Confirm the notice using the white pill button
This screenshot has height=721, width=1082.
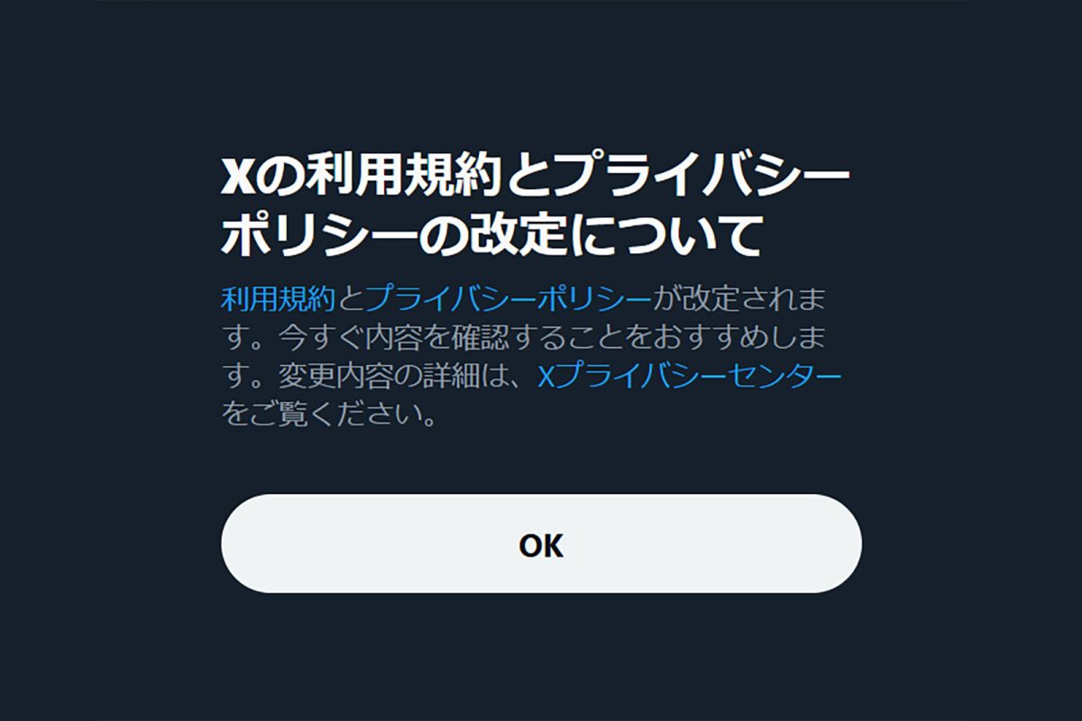pyautogui.click(x=541, y=543)
